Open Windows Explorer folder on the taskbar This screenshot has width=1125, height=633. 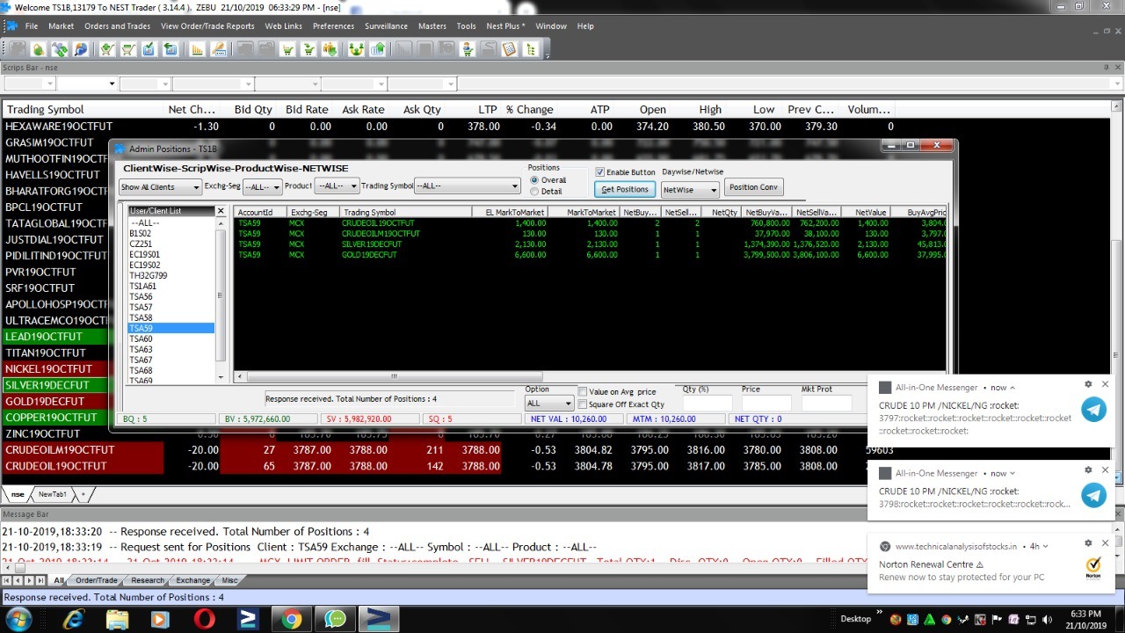(x=117, y=619)
